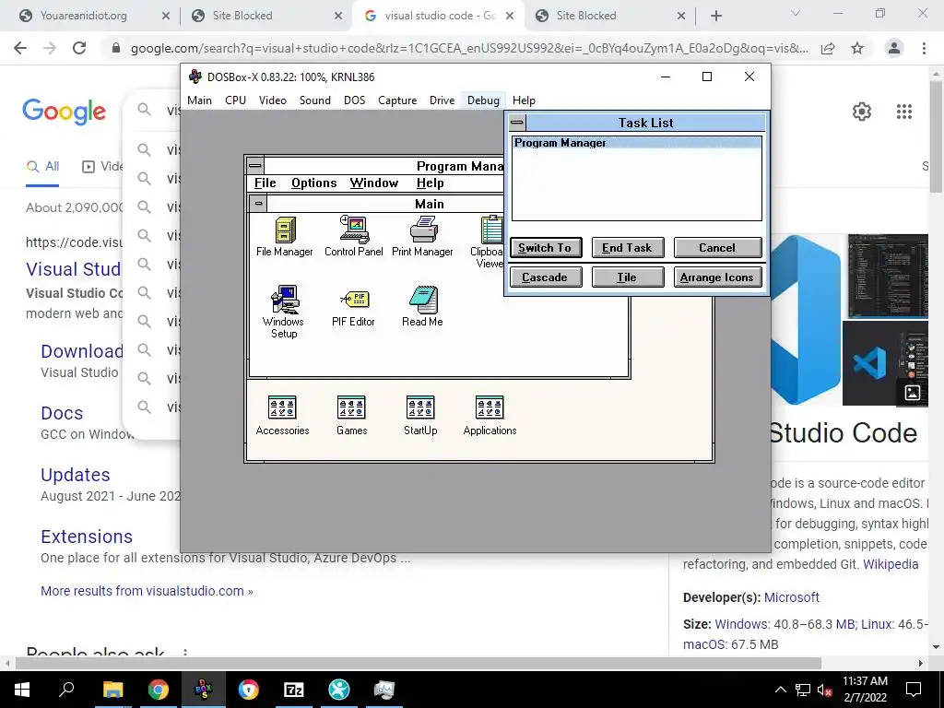Open the Google apps grid

904,112
